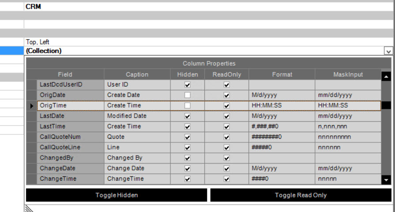Viewport: 395px width, 212px height.
Task: Click the Hidden column header
Action: (188, 74)
